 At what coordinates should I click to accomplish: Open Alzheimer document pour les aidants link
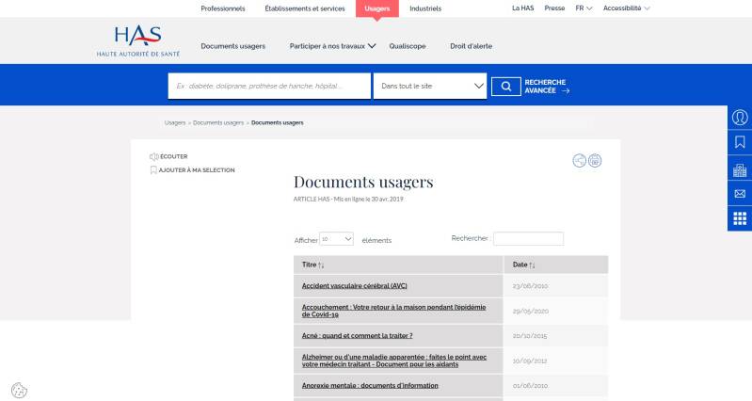[394, 361]
